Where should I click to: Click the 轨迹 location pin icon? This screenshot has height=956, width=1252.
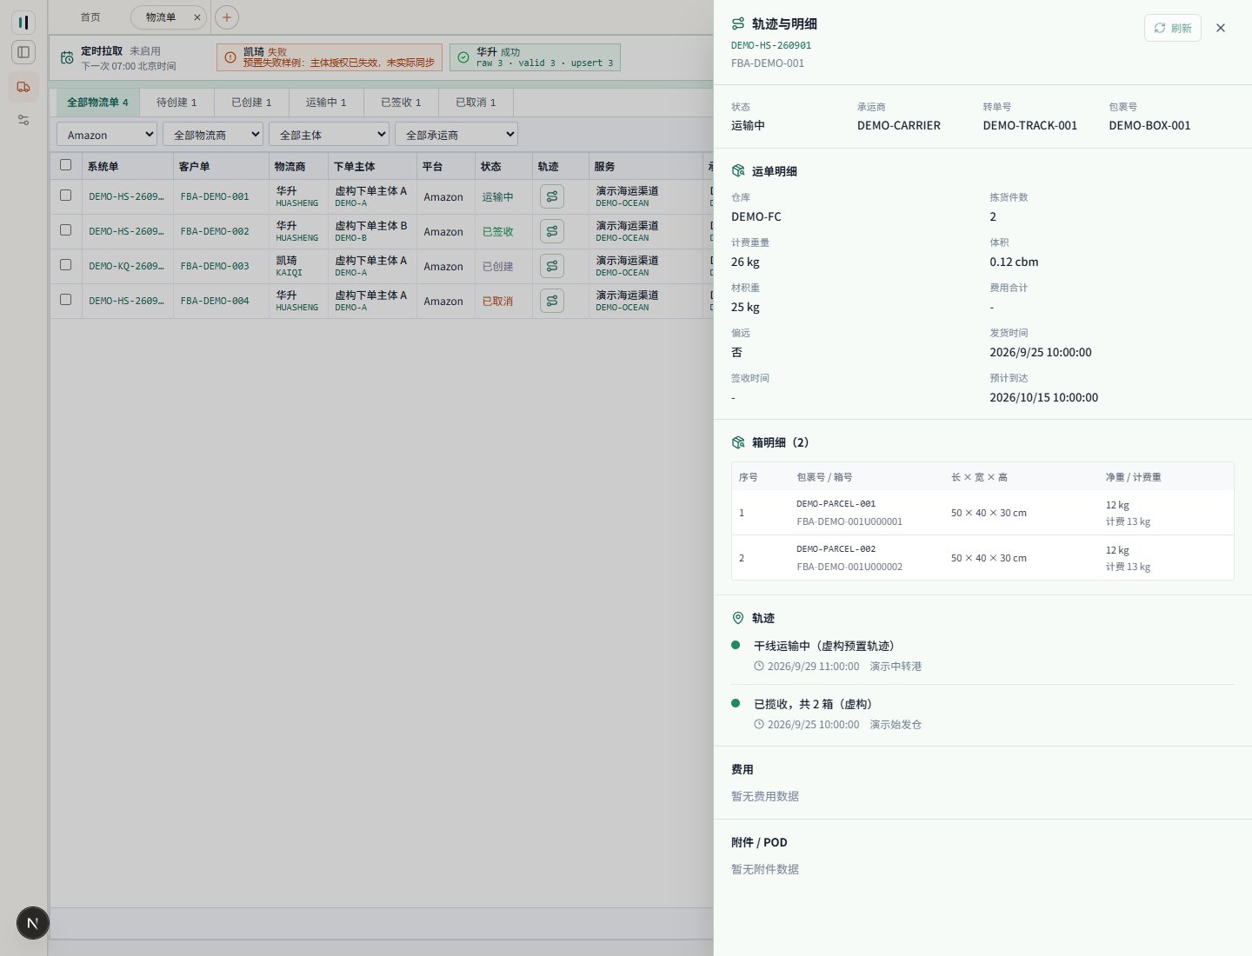click(738, 618)
